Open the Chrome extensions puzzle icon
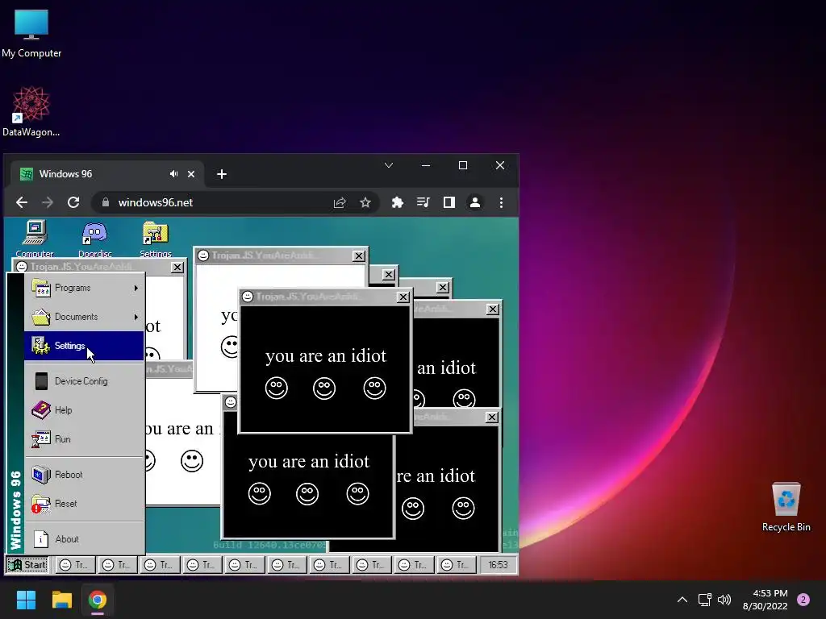This screenshot has width=826, height=619. 398,202
